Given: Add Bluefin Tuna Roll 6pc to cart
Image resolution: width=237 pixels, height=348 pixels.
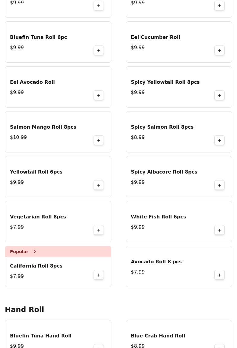Looking at the screenshot, I should click(x=99, y=51).
